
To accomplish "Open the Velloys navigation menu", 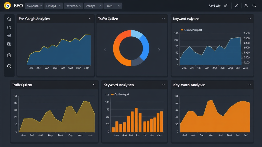I will [93, 6].
